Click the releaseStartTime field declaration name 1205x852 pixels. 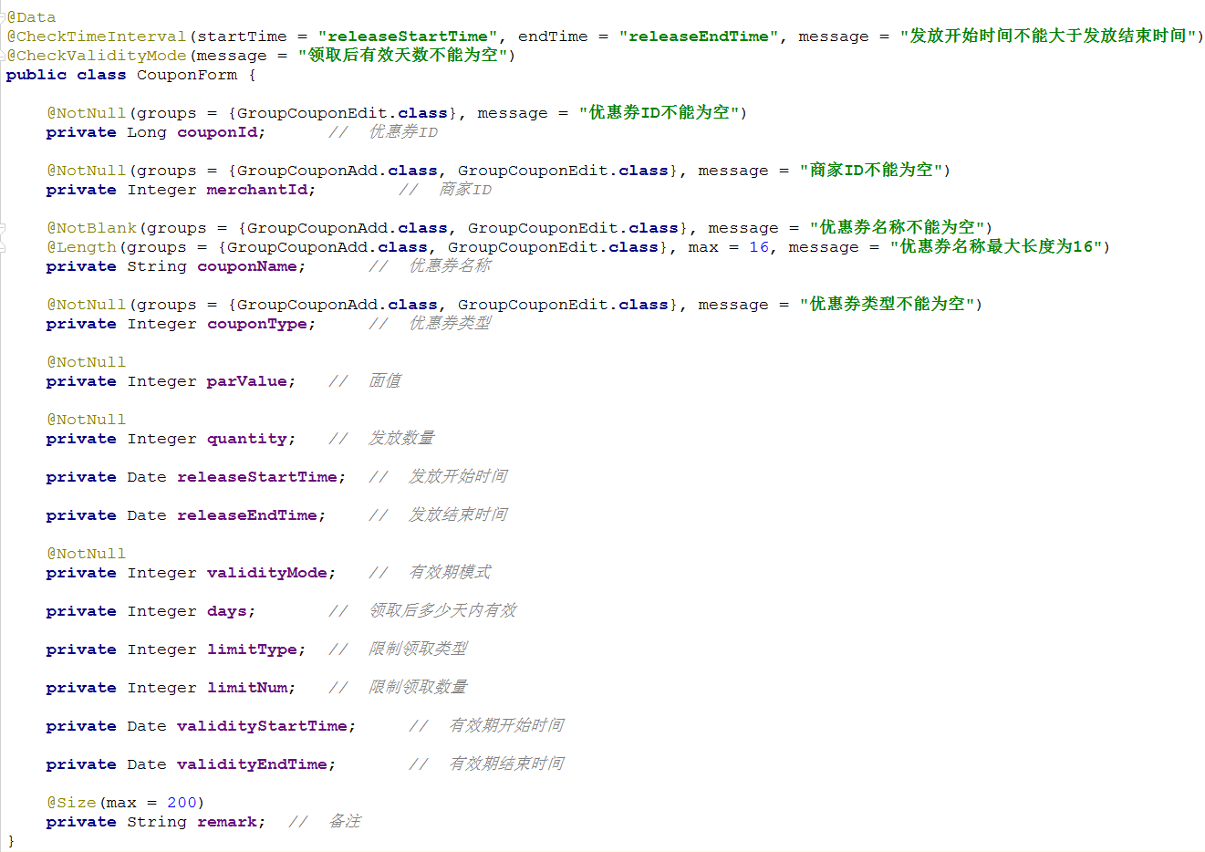[x=257, y=477]
